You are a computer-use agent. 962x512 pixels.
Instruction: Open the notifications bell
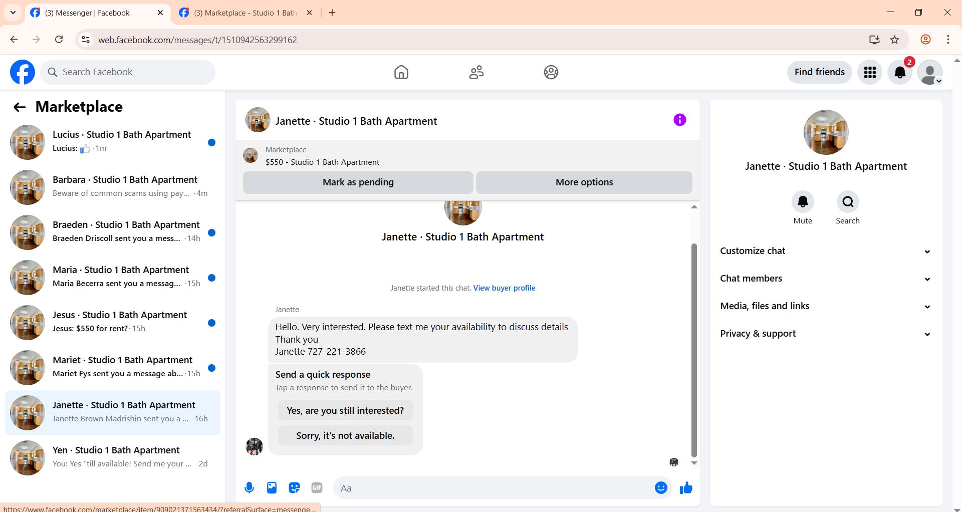click(x=900, y=72)
